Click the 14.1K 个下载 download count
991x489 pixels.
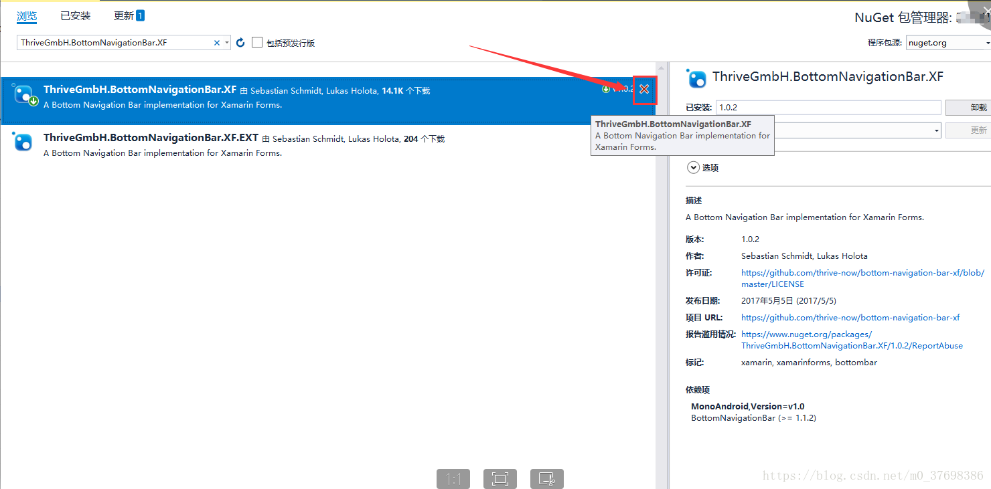(406, 91)
